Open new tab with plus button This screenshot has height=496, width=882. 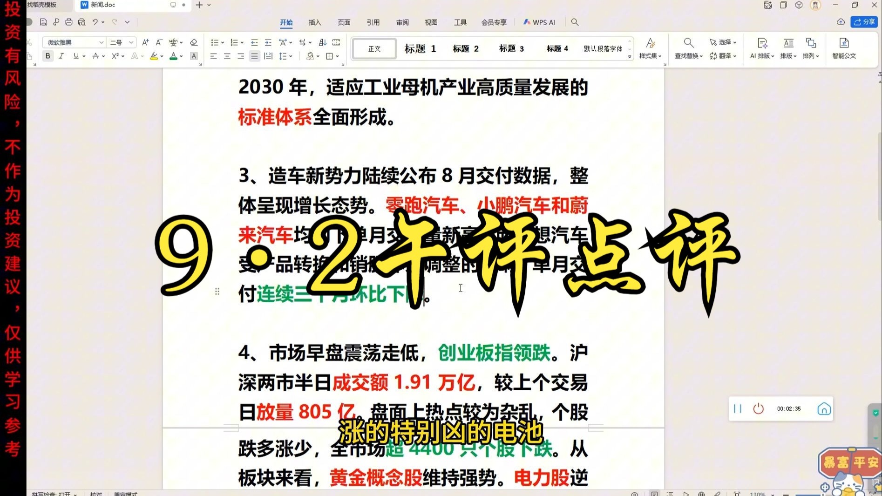(199, 5)
